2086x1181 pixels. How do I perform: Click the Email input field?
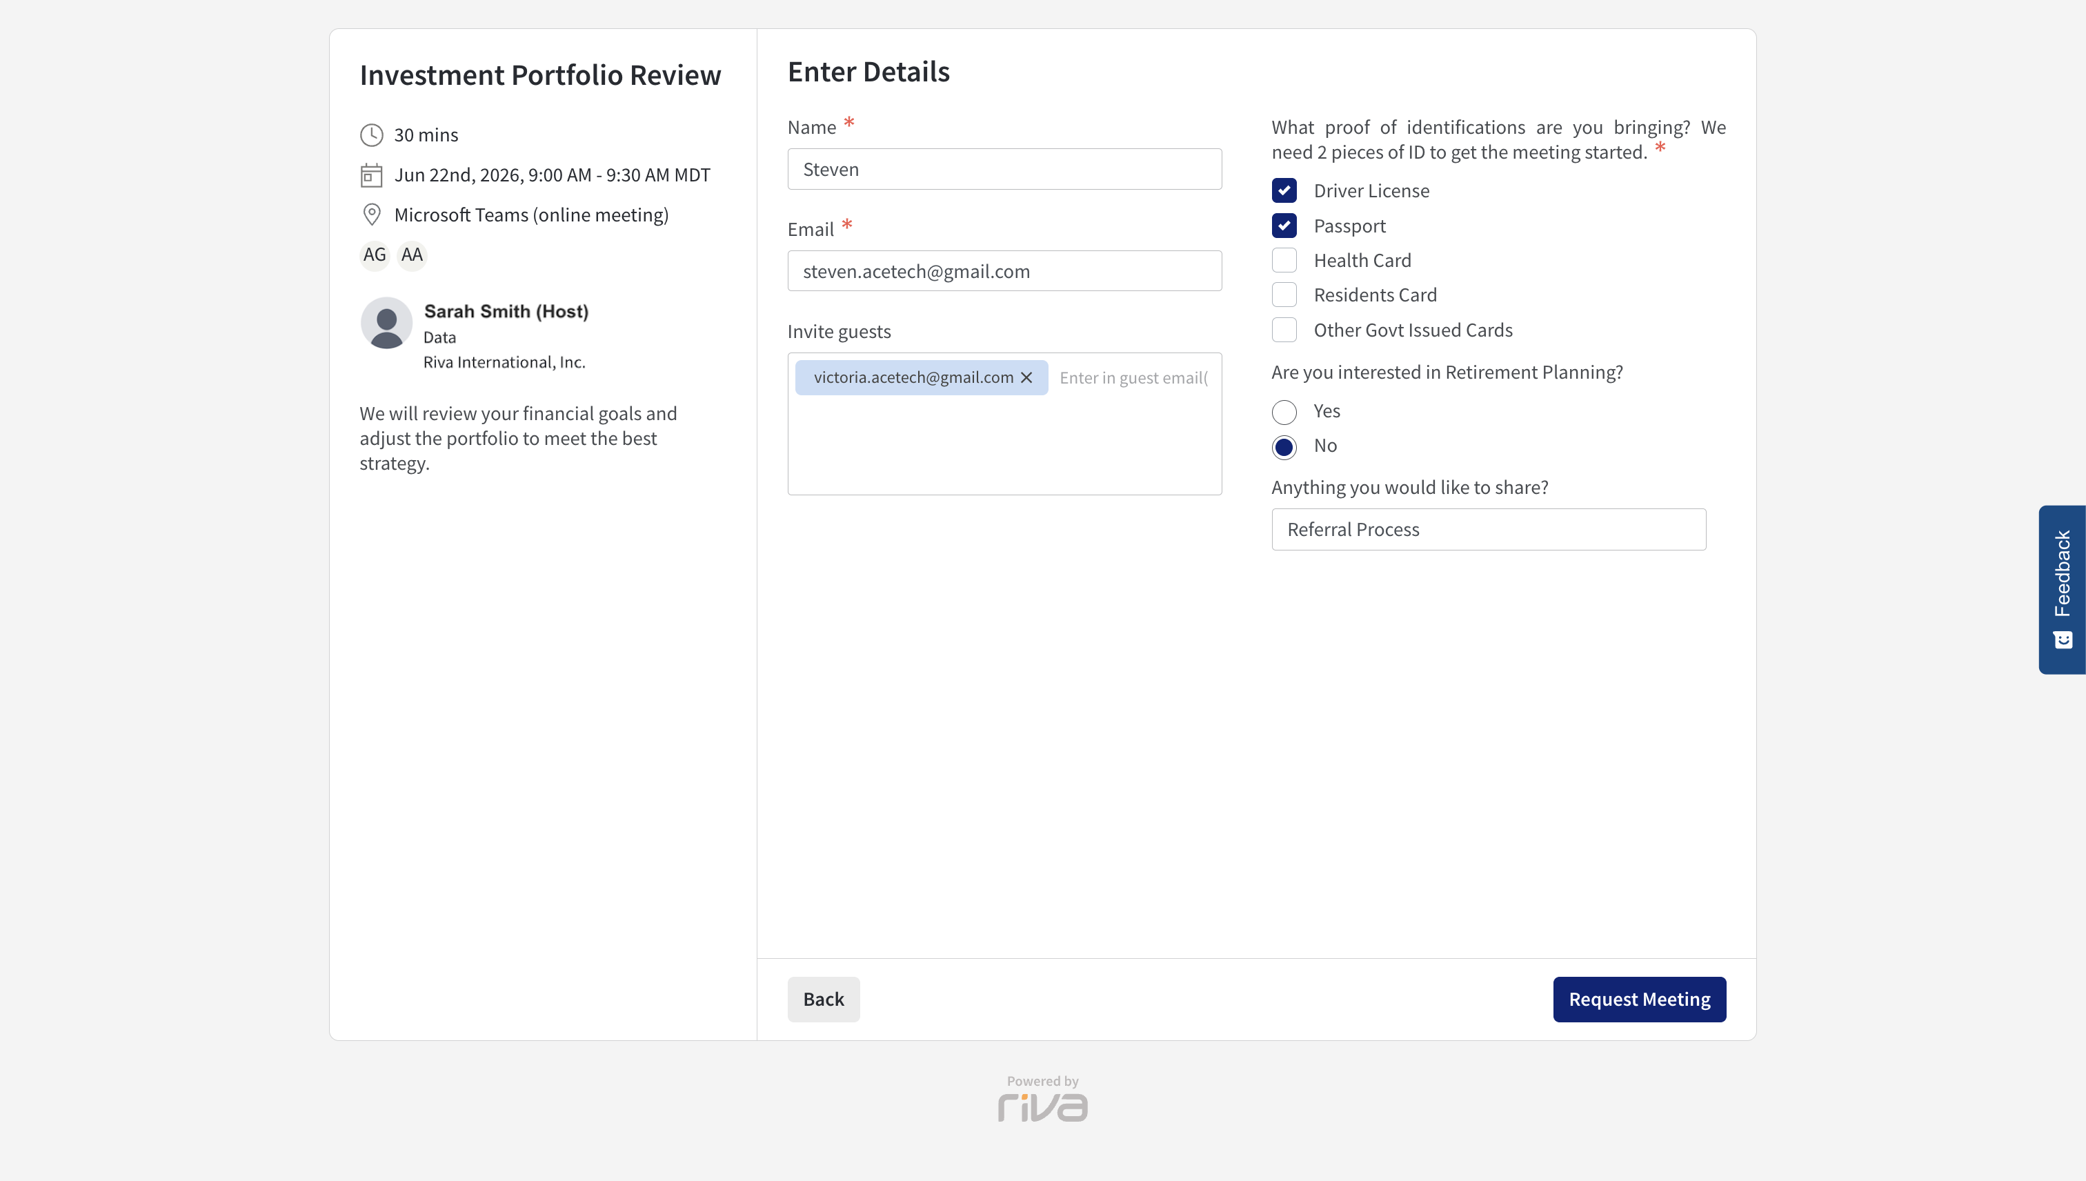tap(1004, 271)
